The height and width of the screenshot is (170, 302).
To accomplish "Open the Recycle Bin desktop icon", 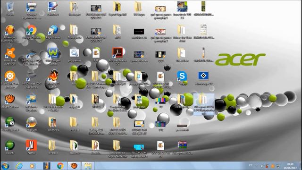I will pyautogui.click(x=9, y=7).
